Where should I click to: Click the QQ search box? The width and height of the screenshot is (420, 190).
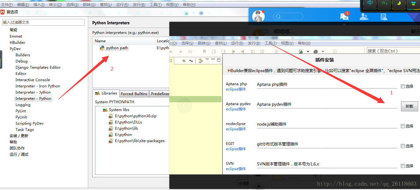point(288,16)
